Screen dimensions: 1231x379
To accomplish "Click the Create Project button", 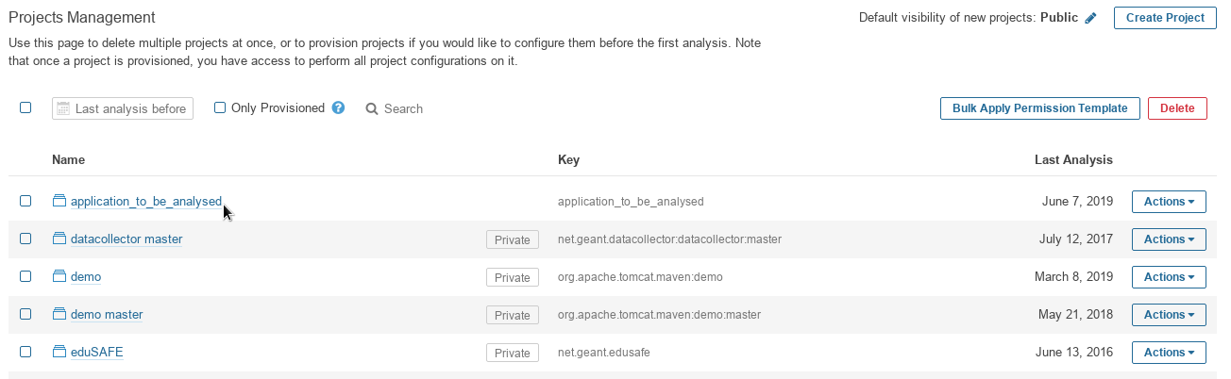I will click(x=1165, y=18).
